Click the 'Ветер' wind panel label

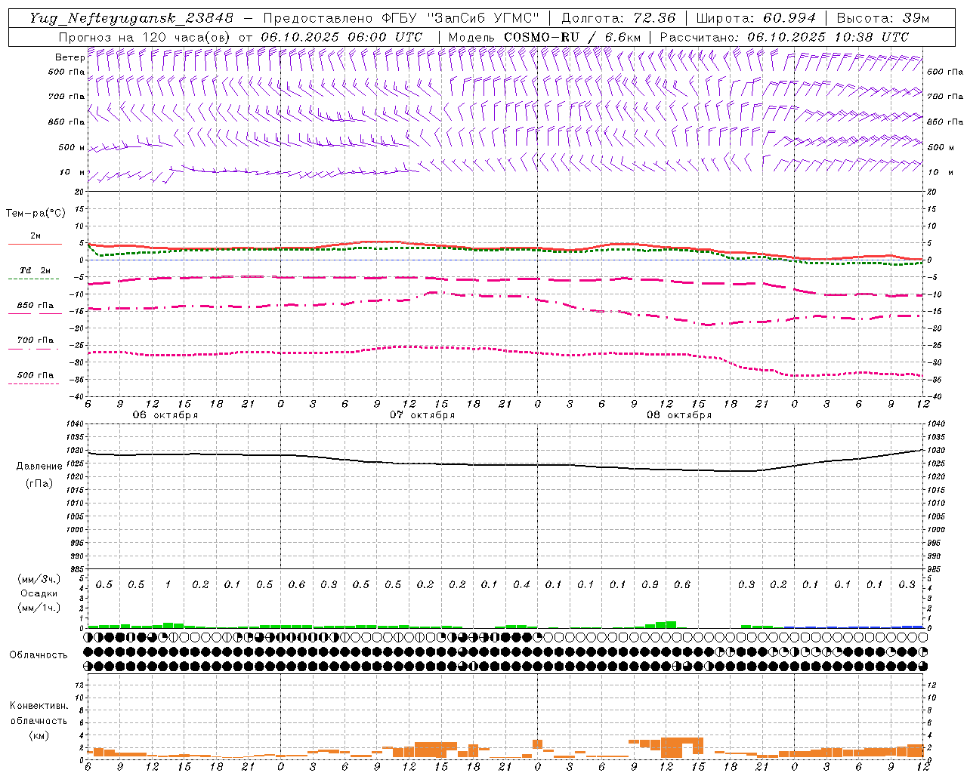70,57
